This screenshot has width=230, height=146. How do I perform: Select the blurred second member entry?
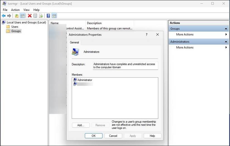point(85,84)
